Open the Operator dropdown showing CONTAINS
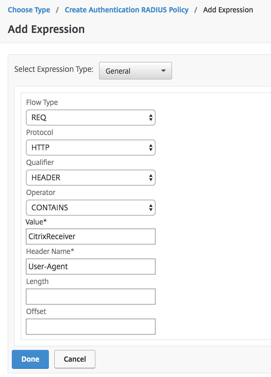Viewport: 271px width, 377px height. 90,208
